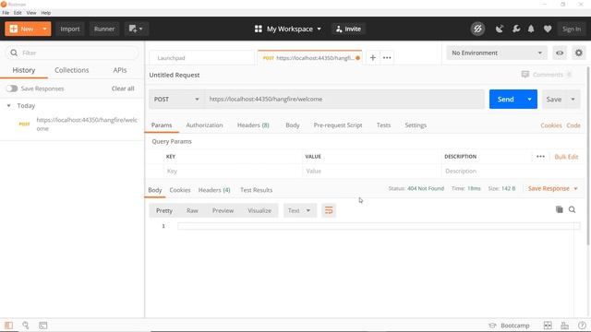Image resolution: width=591 pixels, height=332 pixels.
Task: Select Preview response view
Action: pos(223,210)
